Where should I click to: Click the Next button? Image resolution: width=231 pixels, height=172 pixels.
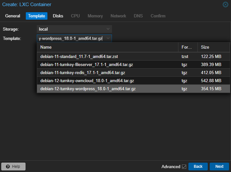pos(219,167)
